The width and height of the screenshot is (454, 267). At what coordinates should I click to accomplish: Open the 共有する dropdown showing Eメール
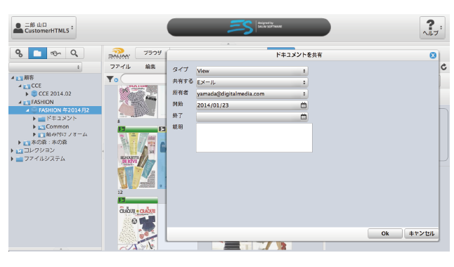pyautogui.click(x=252, y=82)
